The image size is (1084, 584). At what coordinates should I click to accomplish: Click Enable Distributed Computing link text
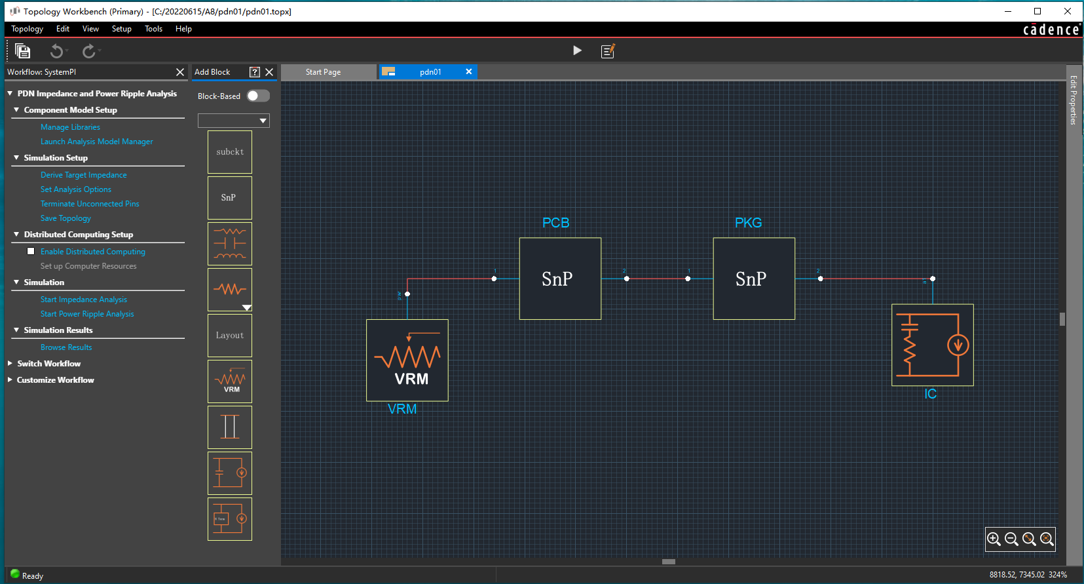click(x=93, y=252)
